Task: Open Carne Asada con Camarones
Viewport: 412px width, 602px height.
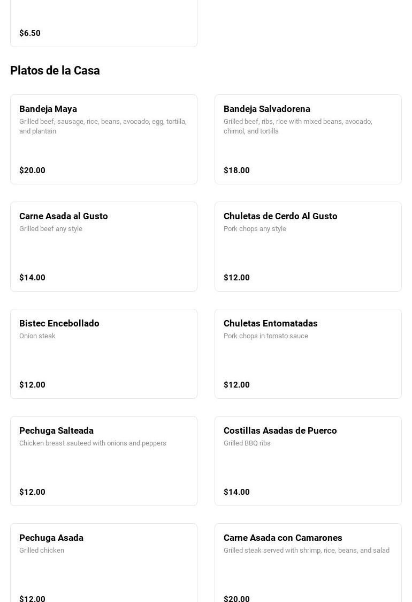Action: point(283,538)
